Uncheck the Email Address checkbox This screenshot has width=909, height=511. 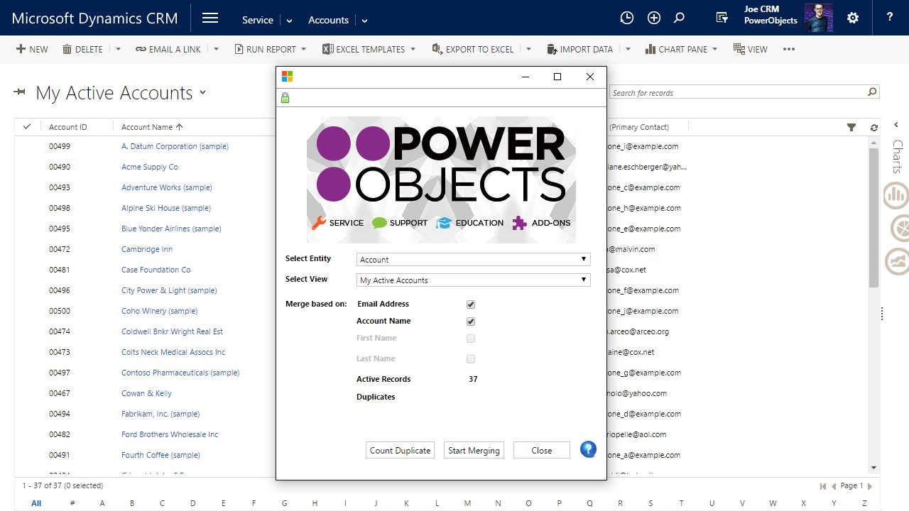point(470,304)
